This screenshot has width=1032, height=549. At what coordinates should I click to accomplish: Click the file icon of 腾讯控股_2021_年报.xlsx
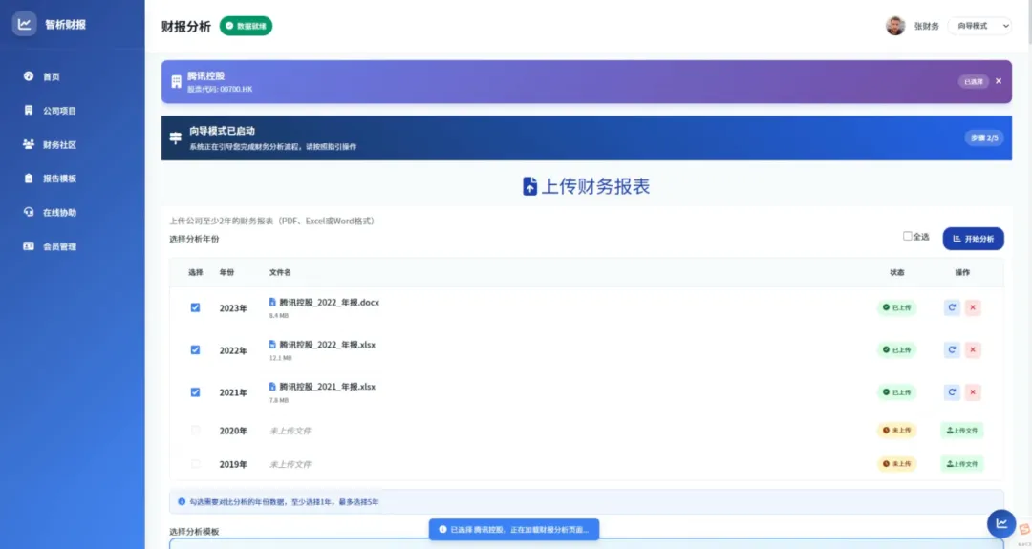[x=272, y=387]
